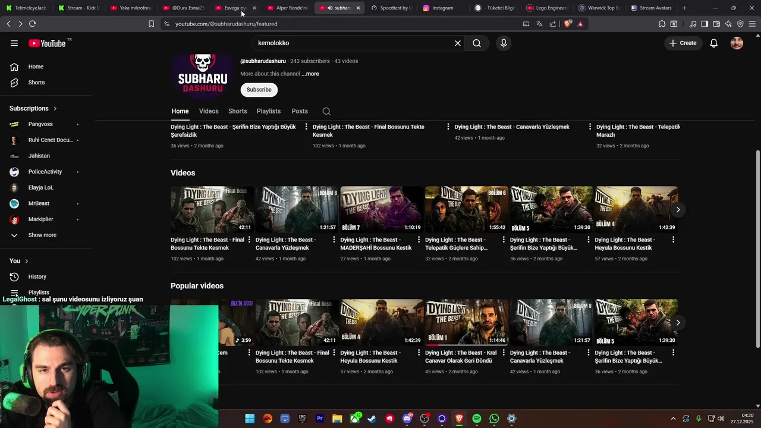Open Discord from the taskbar
The width and height of the screenshot is (761, 428).
tap(407, 419)
